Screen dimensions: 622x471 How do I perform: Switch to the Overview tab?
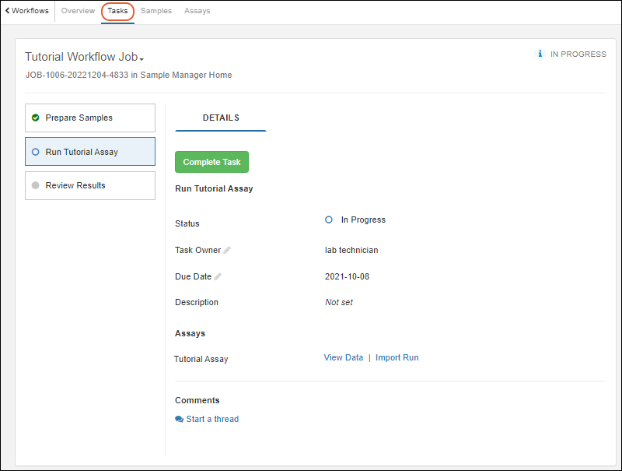pyautogui.click(x=78, y=11)
